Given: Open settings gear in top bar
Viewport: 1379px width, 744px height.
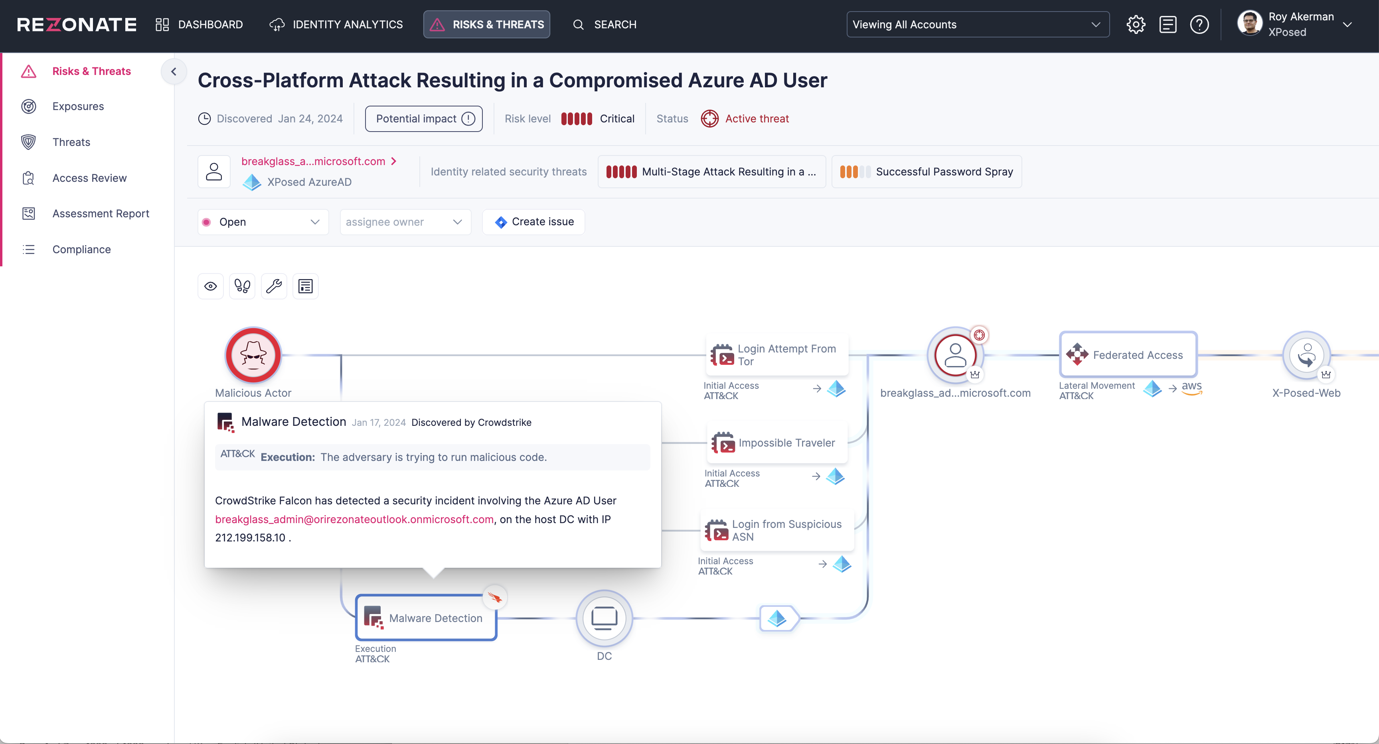Looking at the screenshot, I should pyautogui.click(x=1136, y=25).
